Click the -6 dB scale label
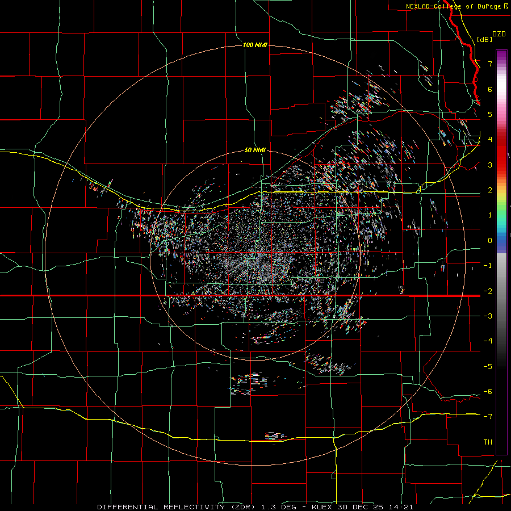Viewport: 511px width, 511px height. 488,391
